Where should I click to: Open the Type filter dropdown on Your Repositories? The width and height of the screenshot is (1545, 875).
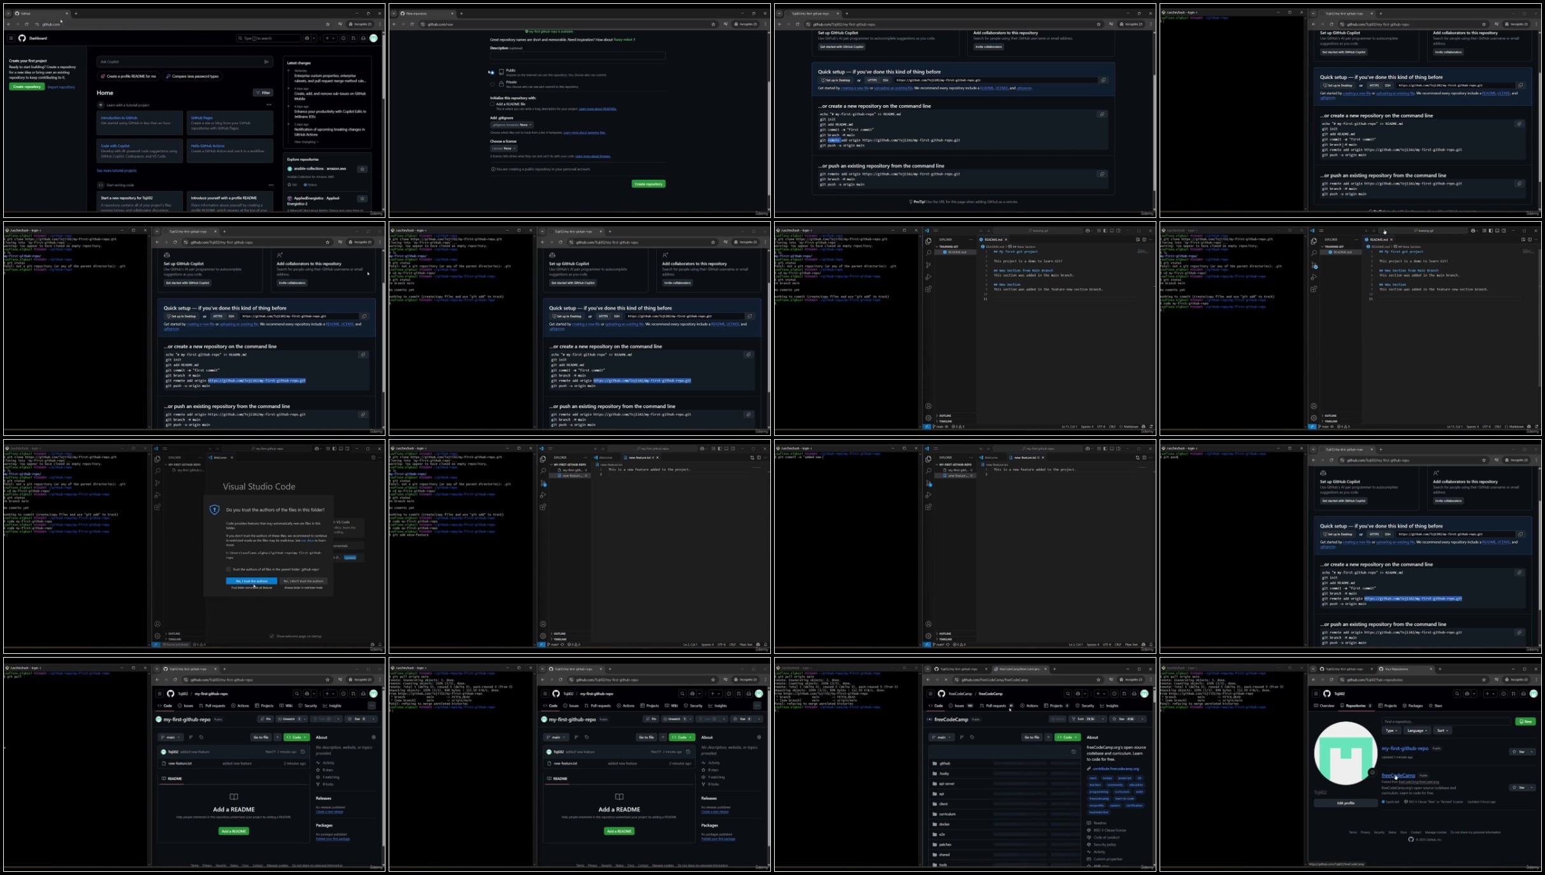1391,730
